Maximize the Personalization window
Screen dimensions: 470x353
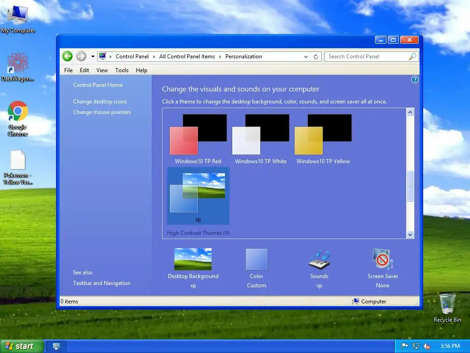(x=393, y=40)
